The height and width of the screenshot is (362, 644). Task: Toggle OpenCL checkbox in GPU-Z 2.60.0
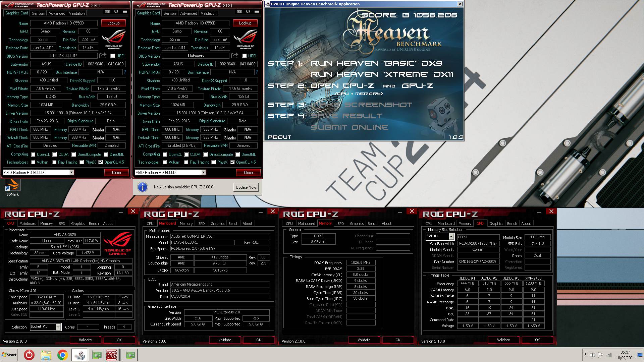coord(33,155)
